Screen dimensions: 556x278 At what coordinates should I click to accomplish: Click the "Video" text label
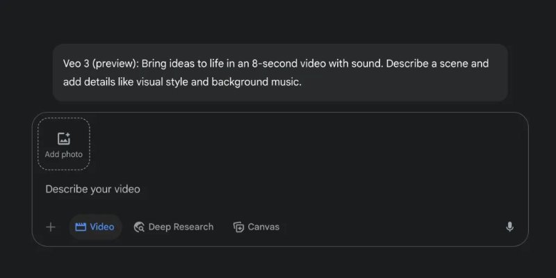click(102, 227)
